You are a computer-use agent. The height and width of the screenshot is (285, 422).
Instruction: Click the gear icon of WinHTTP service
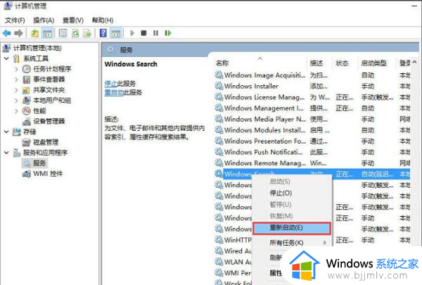pos(219,240)
